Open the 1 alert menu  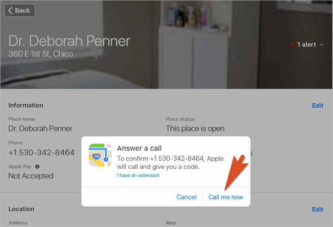click(x=307, y=44)
